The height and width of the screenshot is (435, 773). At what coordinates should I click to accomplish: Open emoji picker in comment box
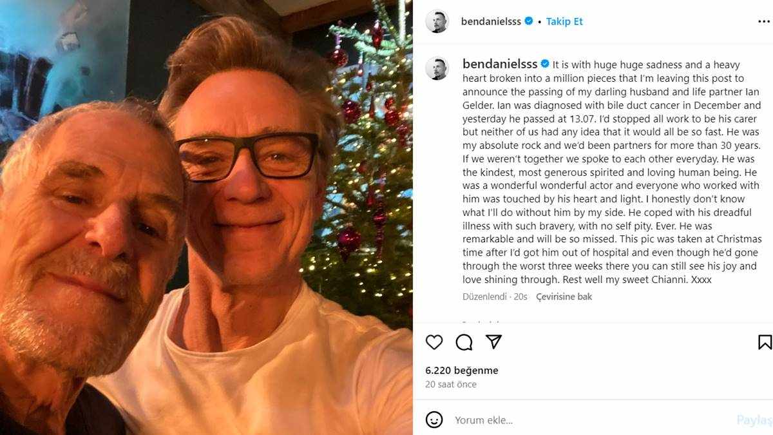pyautogui.click(x=435, y=420)
